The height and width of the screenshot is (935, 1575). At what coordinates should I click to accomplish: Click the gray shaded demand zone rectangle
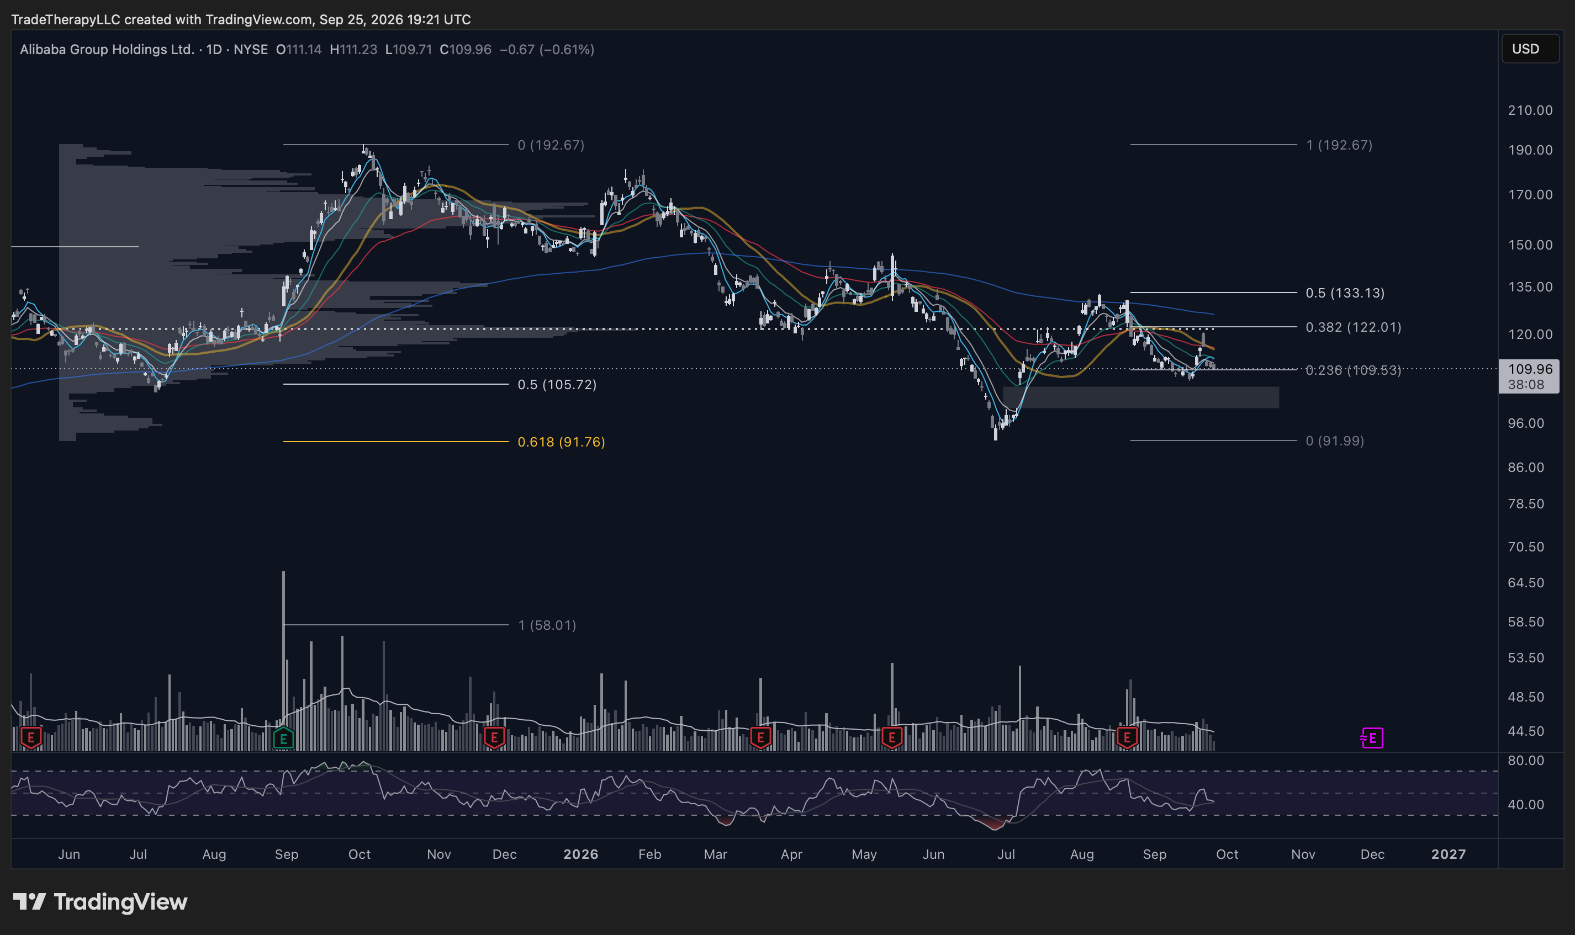coord(1141,397)
